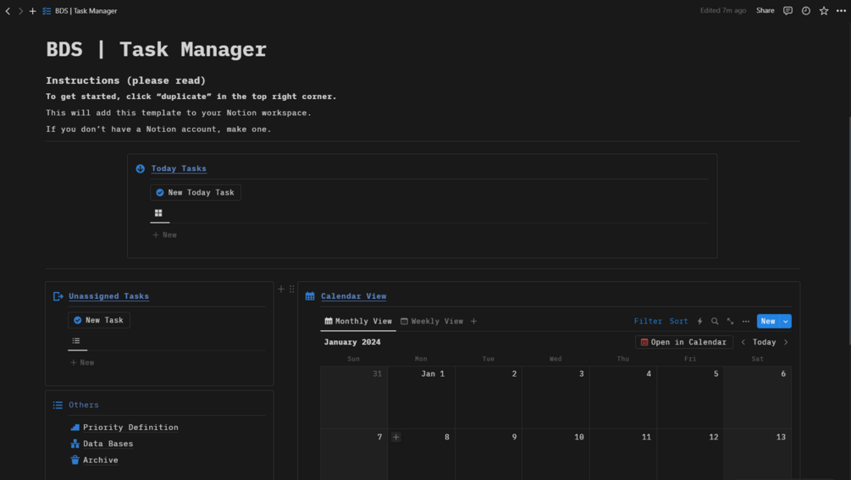Go back with the left arrow
The image size is (851, 480).
(x=8, y=11)
